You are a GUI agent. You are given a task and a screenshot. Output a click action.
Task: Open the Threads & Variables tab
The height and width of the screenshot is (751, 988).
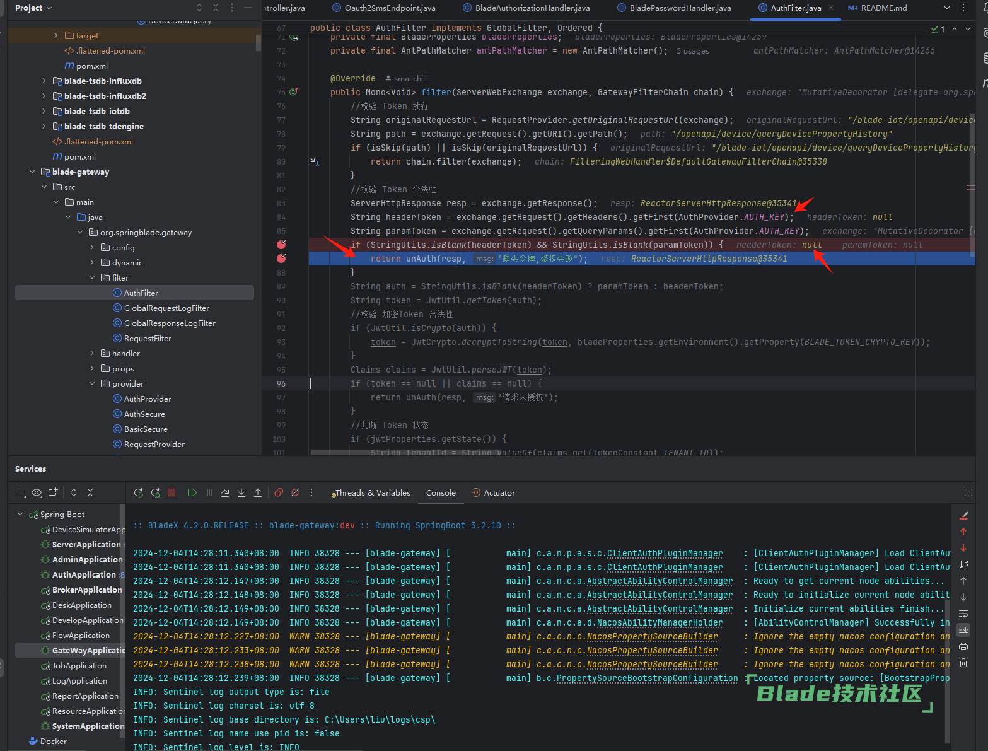pos(371,493)
